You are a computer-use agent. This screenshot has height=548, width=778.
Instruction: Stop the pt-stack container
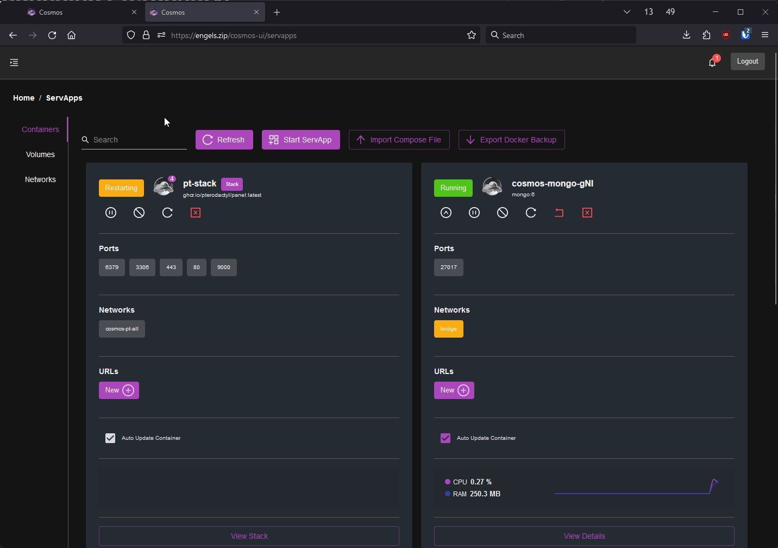pos(139,213)
